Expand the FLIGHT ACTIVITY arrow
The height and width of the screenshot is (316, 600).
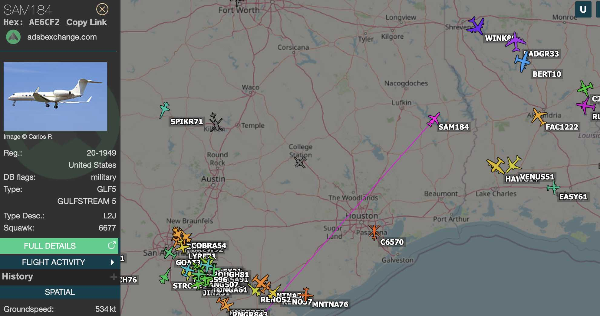click(113, 262)
